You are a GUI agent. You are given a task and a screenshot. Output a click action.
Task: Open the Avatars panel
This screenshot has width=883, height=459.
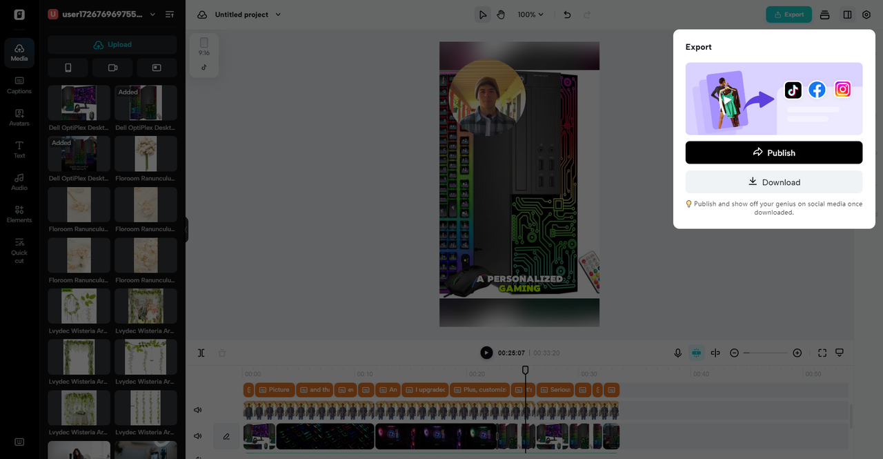point(19,117)
